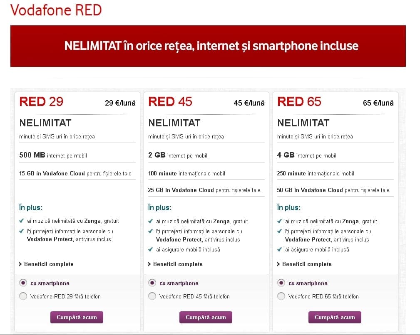Image resolution: width=420 pixels, height=335 pixels.
Task: Click the 'asigurare mobilă' checkmark in RED 65
Action: 280,249
